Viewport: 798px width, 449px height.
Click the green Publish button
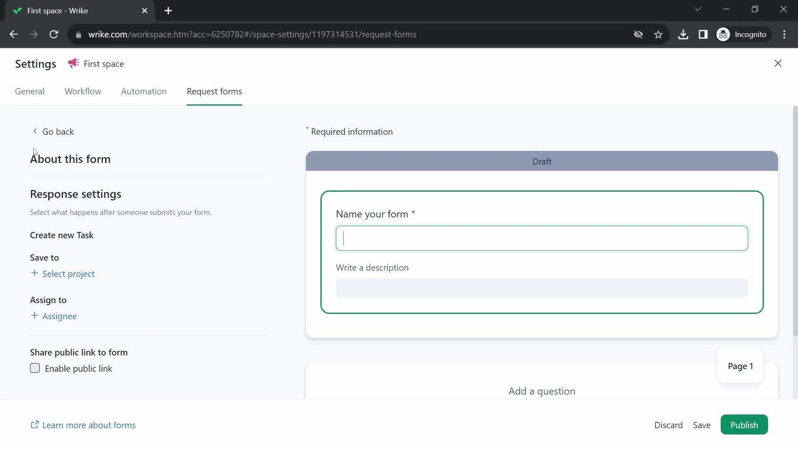pos(744,425)
